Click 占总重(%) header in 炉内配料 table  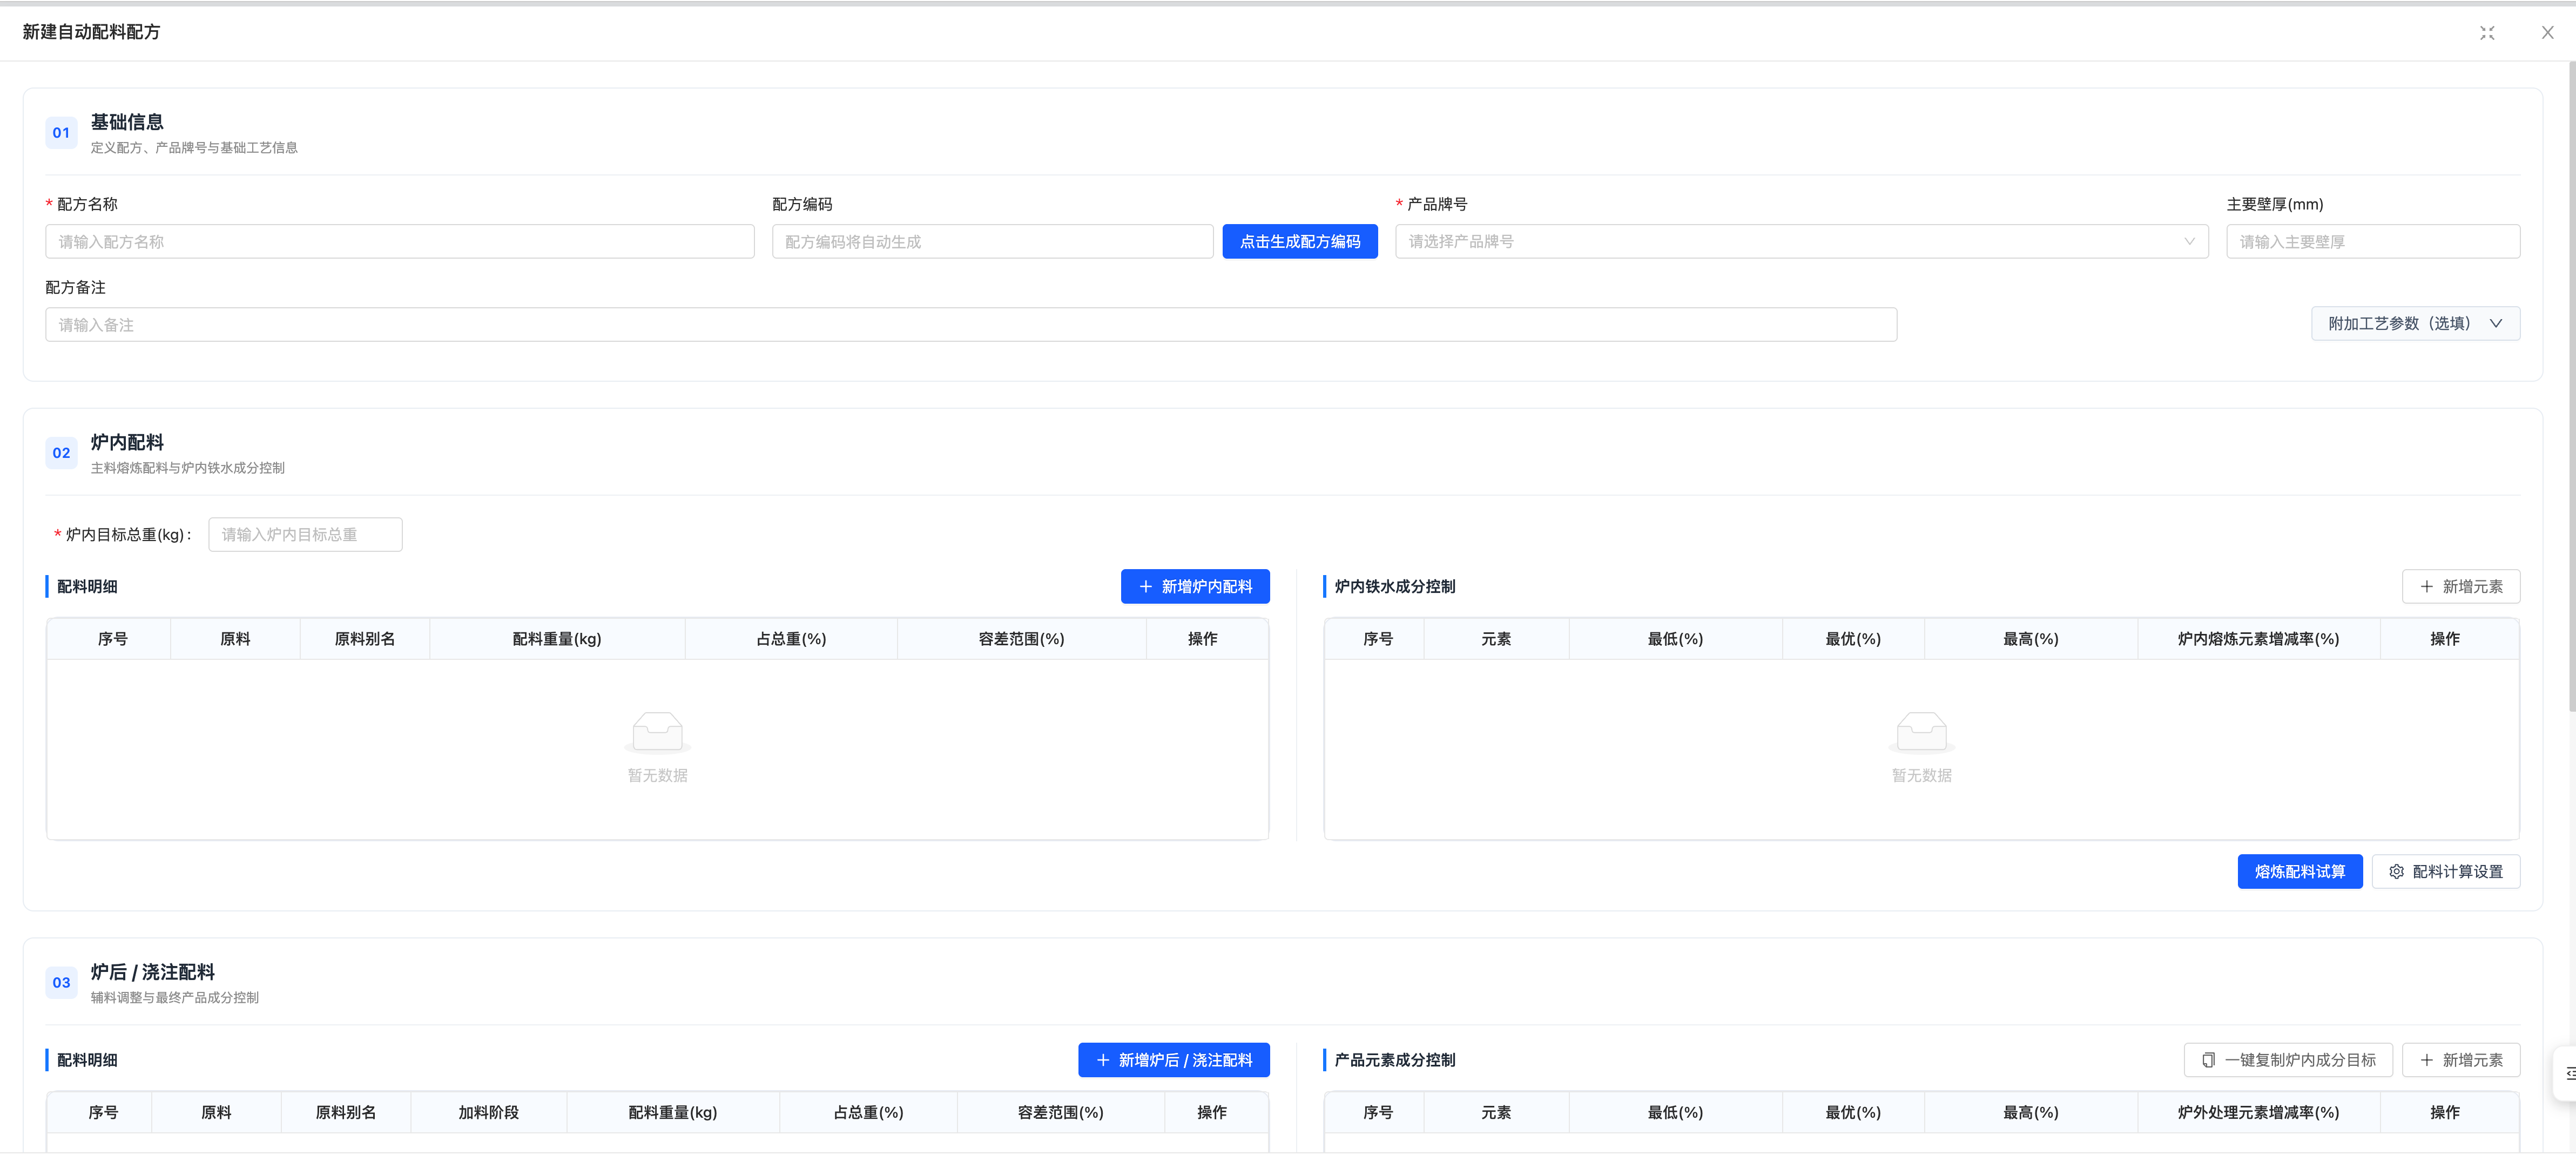pyautogui.click(x=790, y=638)
